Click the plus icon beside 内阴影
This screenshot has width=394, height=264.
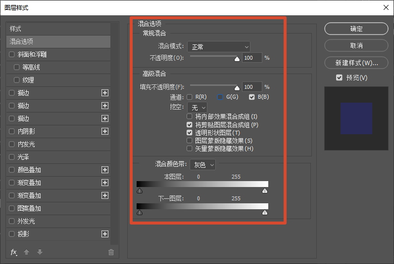point(105,131)
